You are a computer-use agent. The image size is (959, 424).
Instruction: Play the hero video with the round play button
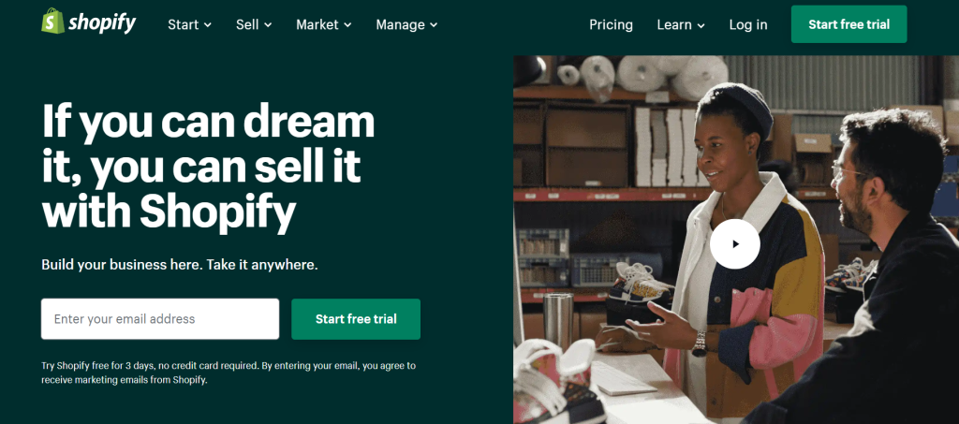point(735,243)
